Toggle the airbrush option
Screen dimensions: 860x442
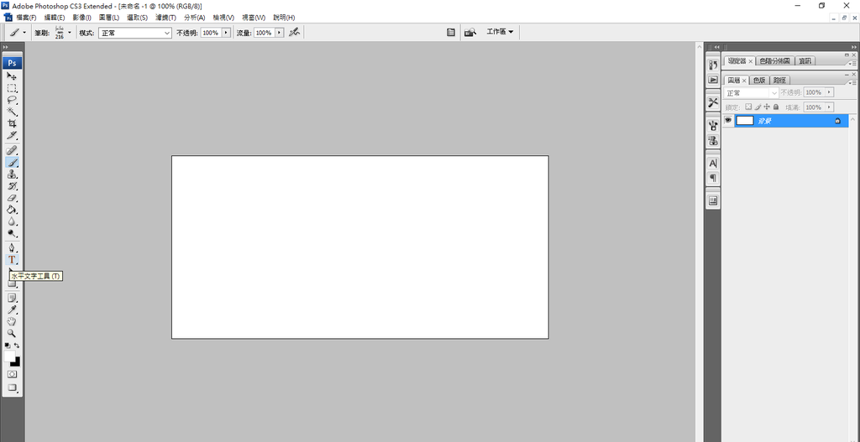pos(295,33)
